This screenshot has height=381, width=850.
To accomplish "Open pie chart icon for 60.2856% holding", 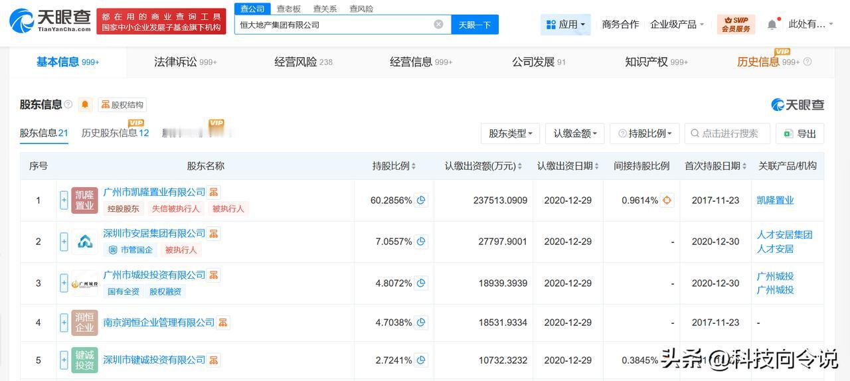I will click(420, 200).
